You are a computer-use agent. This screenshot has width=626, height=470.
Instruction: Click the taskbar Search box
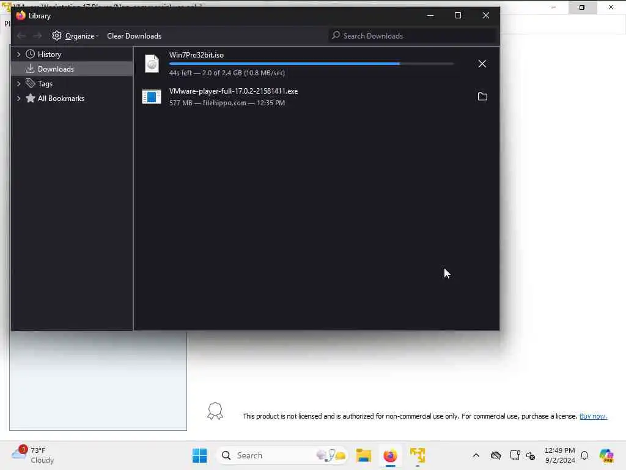tap(282, 455)
